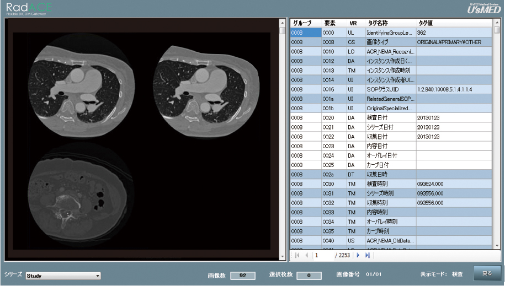This screenshot has height=286, width=505.
Task: Jump to the first tag page
Action: 297,256
